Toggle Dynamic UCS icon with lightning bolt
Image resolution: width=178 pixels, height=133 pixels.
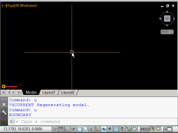[98, 129]
